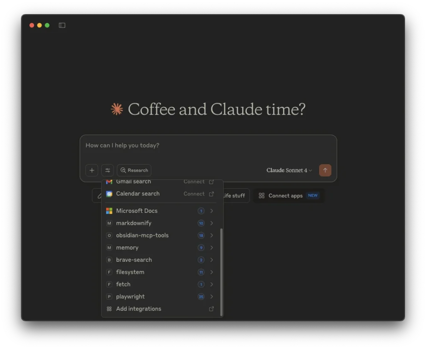Choose Add integrations in the menu
Viewport: 426px width, 349px height.
click(160, 309)
